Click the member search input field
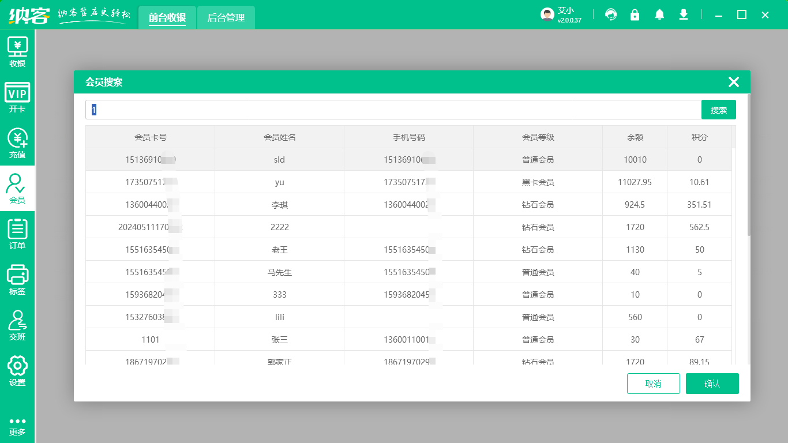The image size is (788, 443). click(392, 110)
